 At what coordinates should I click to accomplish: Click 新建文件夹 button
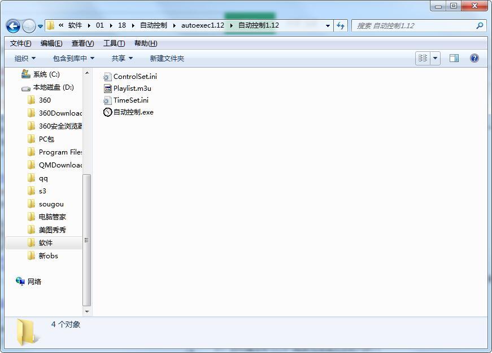[x=167, y=58]
